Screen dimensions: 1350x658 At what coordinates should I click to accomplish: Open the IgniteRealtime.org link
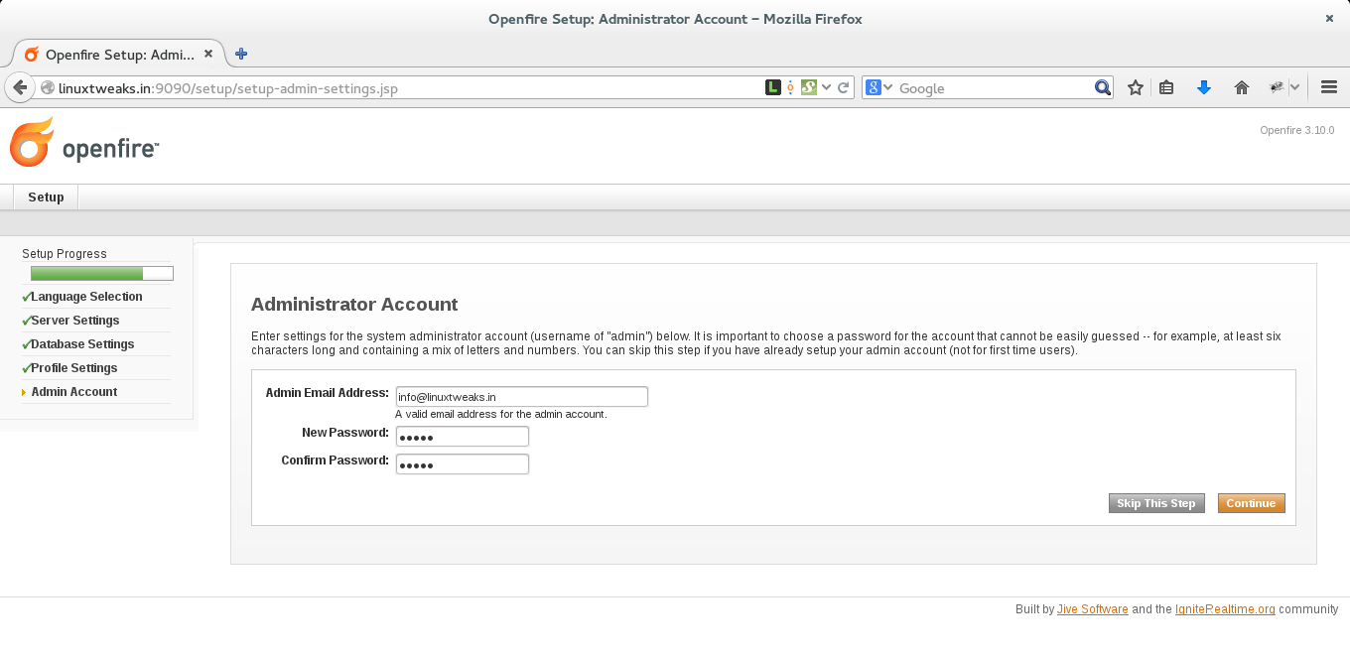click(1225, 609)
